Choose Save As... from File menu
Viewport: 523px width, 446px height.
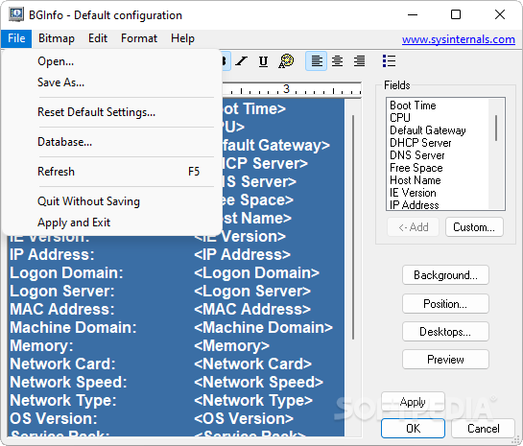[111, 82]
